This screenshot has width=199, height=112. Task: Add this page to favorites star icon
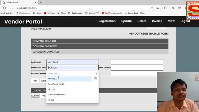[158, 8]
